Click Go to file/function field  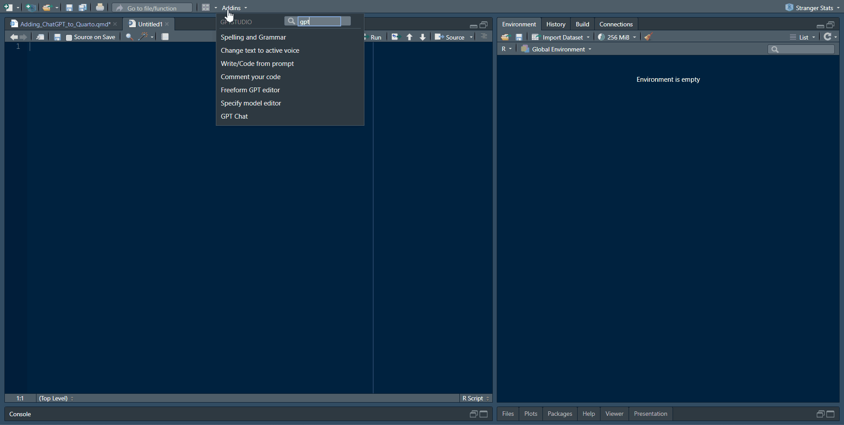point(152,8)
